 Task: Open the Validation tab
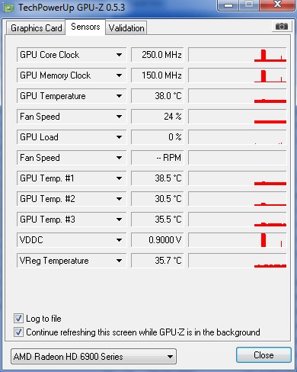coord(126,28)
